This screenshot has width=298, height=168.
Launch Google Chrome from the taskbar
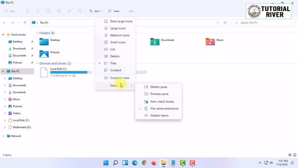pyautogui.click(x=144, y=163)
